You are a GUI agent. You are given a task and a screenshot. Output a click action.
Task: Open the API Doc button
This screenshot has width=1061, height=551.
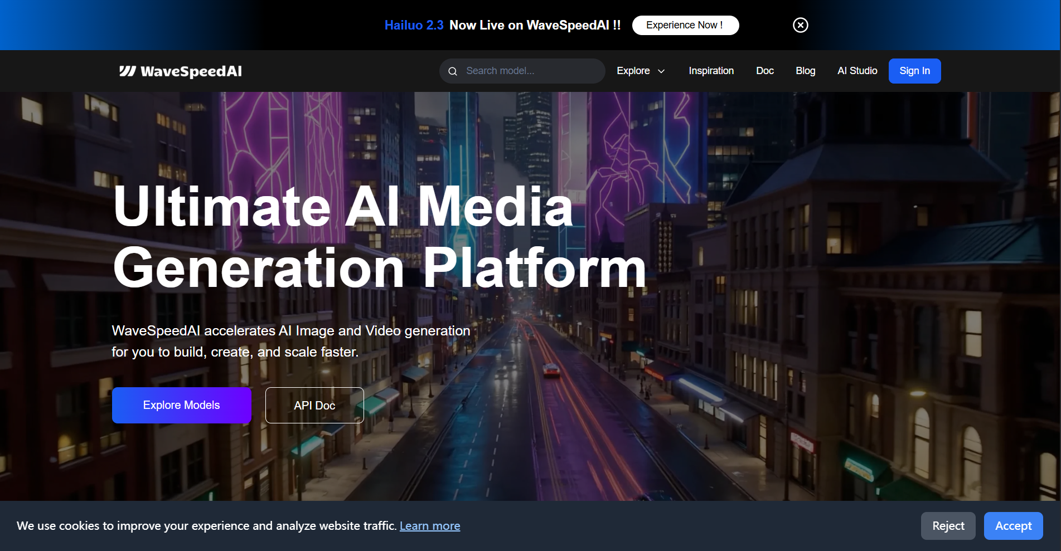pos(314,405)
